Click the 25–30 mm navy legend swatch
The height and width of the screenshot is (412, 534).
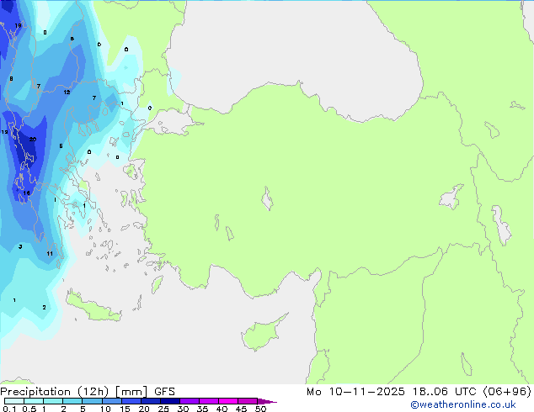coord(170,401)
